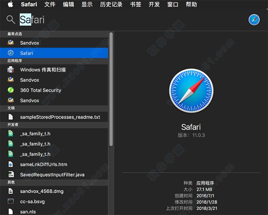268x215 pixels.
Task: Open the Apple menu
Action: point(10,4)
